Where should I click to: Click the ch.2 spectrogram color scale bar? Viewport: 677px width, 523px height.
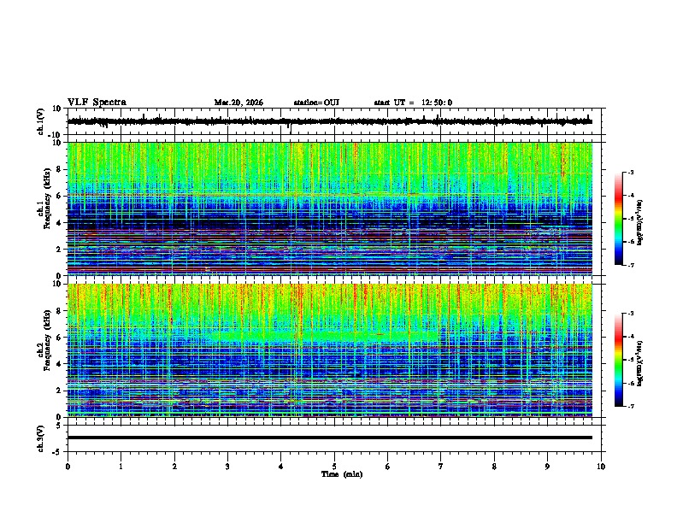pyautogui.click(x=618, y=360)
